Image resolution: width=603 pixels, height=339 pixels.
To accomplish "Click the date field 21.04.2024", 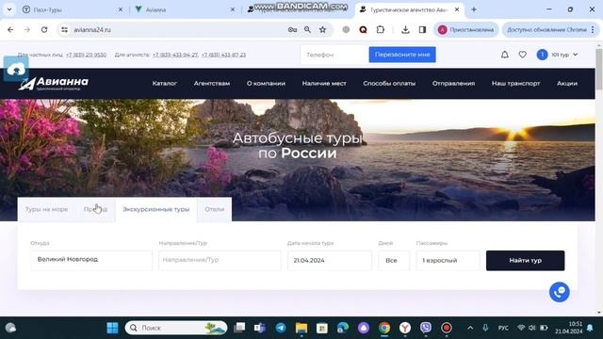I will 330,261.
